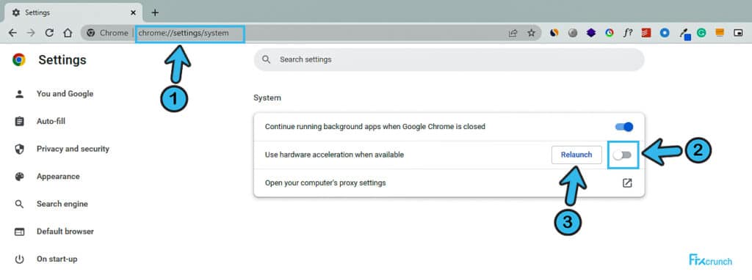This screenshot has height=280, width=752.
Task: Click the Chrome logo beside Settings heading
Action: point(18,60)
